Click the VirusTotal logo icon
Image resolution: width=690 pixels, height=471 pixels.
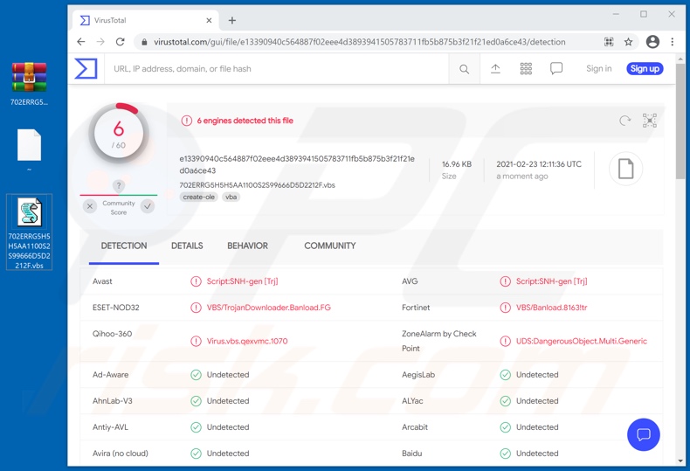click(x=86, y=69)
